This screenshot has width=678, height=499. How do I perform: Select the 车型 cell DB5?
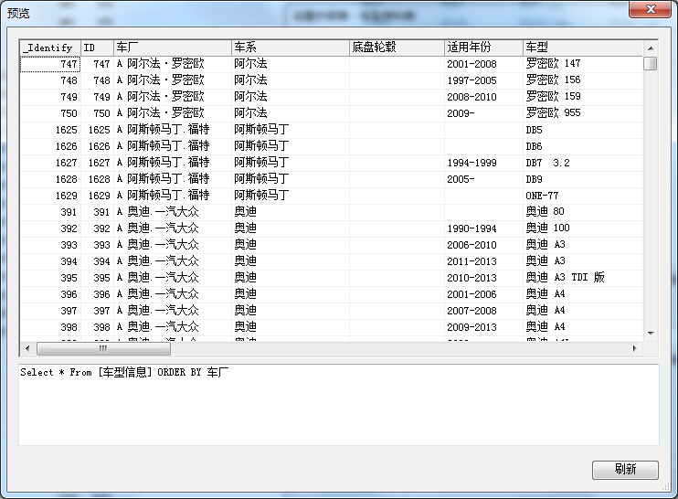pyautogui.click(x=583, y=130)
